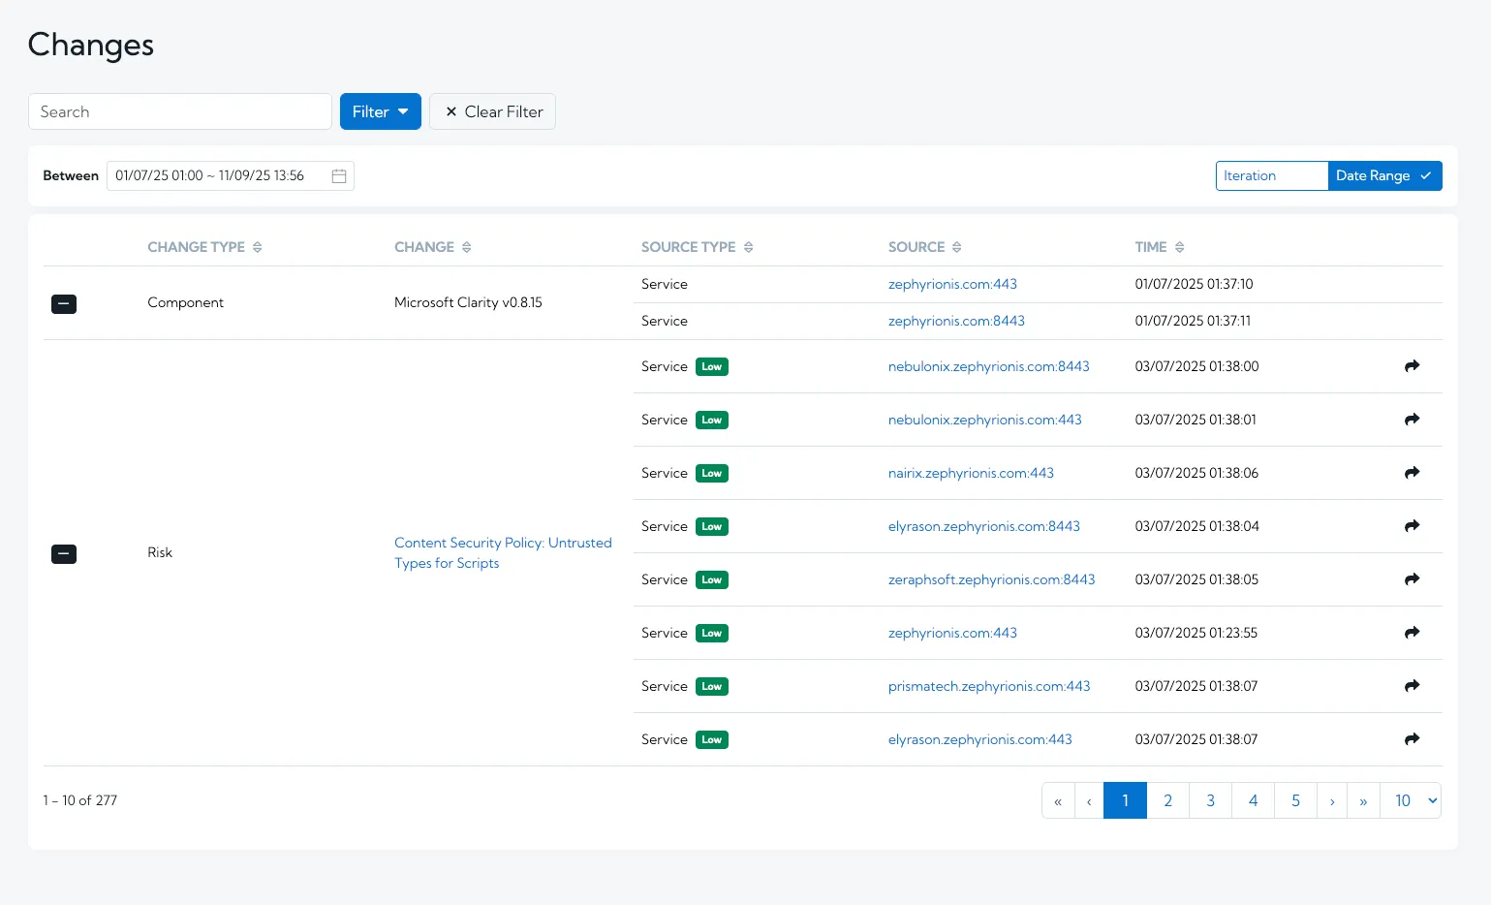1491x905 pixels.
Task: Sort by the Time column arrows
Action: coord(1180,247)
